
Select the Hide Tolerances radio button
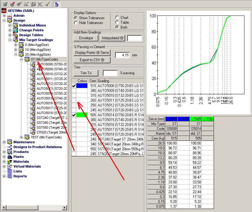click(76, 23)
